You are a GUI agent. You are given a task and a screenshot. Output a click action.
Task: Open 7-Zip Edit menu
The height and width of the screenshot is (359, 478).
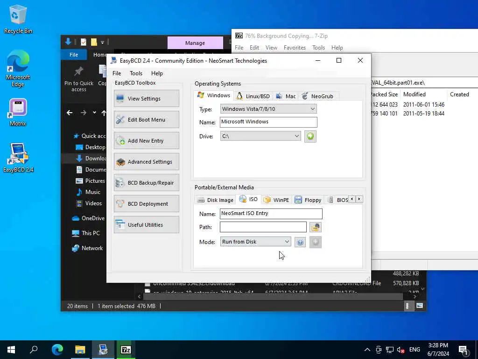(x=254, y=48)
